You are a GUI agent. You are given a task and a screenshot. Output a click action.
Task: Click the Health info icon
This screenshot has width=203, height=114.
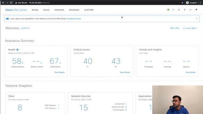(x=17, y=50)
